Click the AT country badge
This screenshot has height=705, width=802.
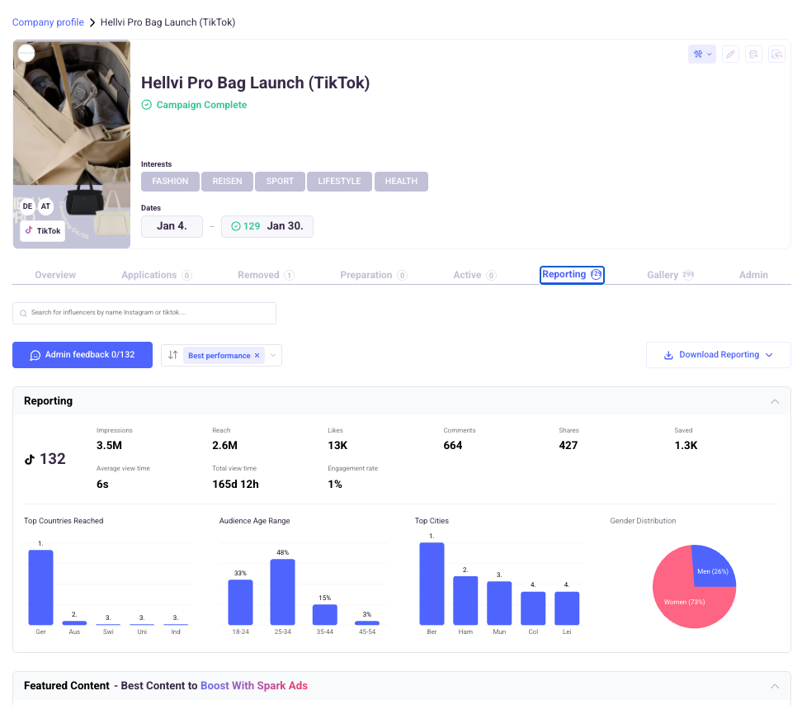(45, 206)
